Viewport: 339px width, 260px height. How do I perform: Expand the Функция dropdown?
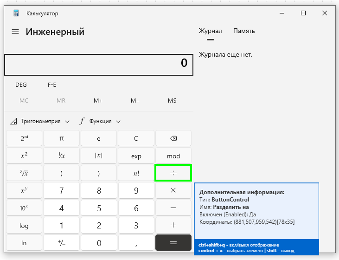pyautogui.click(x=100, y=121)
